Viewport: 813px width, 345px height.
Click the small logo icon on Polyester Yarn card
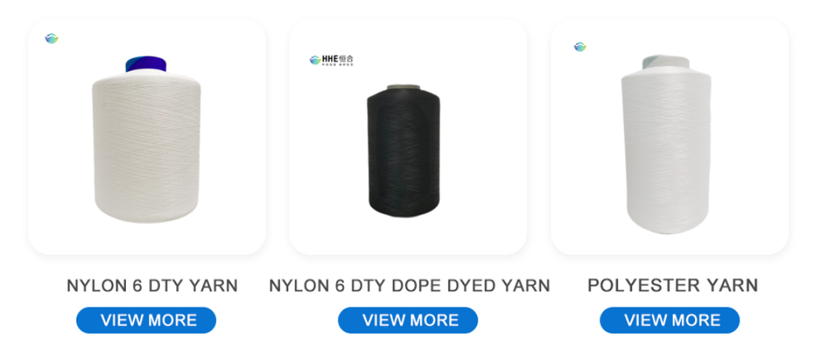coord(580,47)
